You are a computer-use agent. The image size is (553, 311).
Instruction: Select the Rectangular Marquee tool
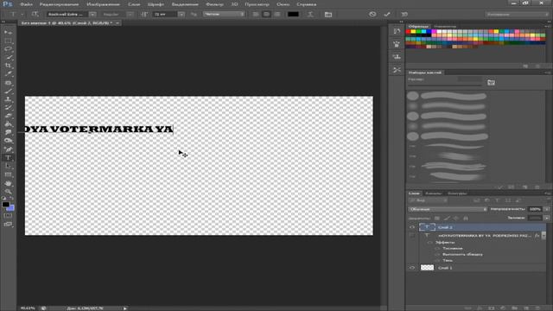point(8,41)
